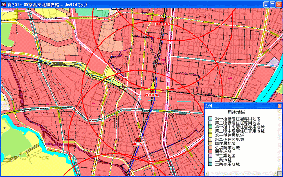Click the 第一種中高層住居専用地域 green swatch
The image size is (283, 177).
point(210,127)
